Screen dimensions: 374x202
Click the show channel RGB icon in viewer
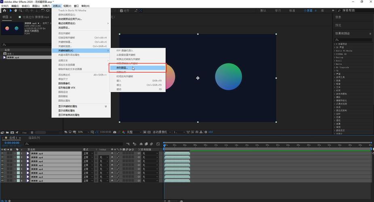coord(123,132)
